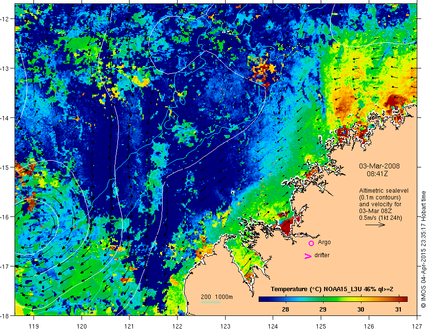Viewport: 427px width, 330px height.
Task: Click latitude axis label '-16'
Action: [x=5, y=217]
